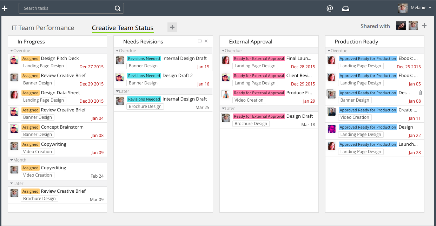Switch to the IT Team Performance tab

[x=43, y=28]
